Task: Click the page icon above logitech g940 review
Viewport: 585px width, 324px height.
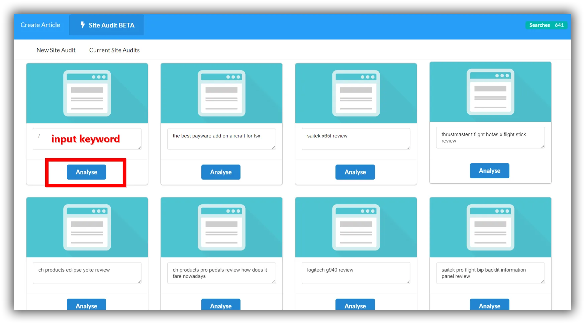Action: click(x=356, y=227)
